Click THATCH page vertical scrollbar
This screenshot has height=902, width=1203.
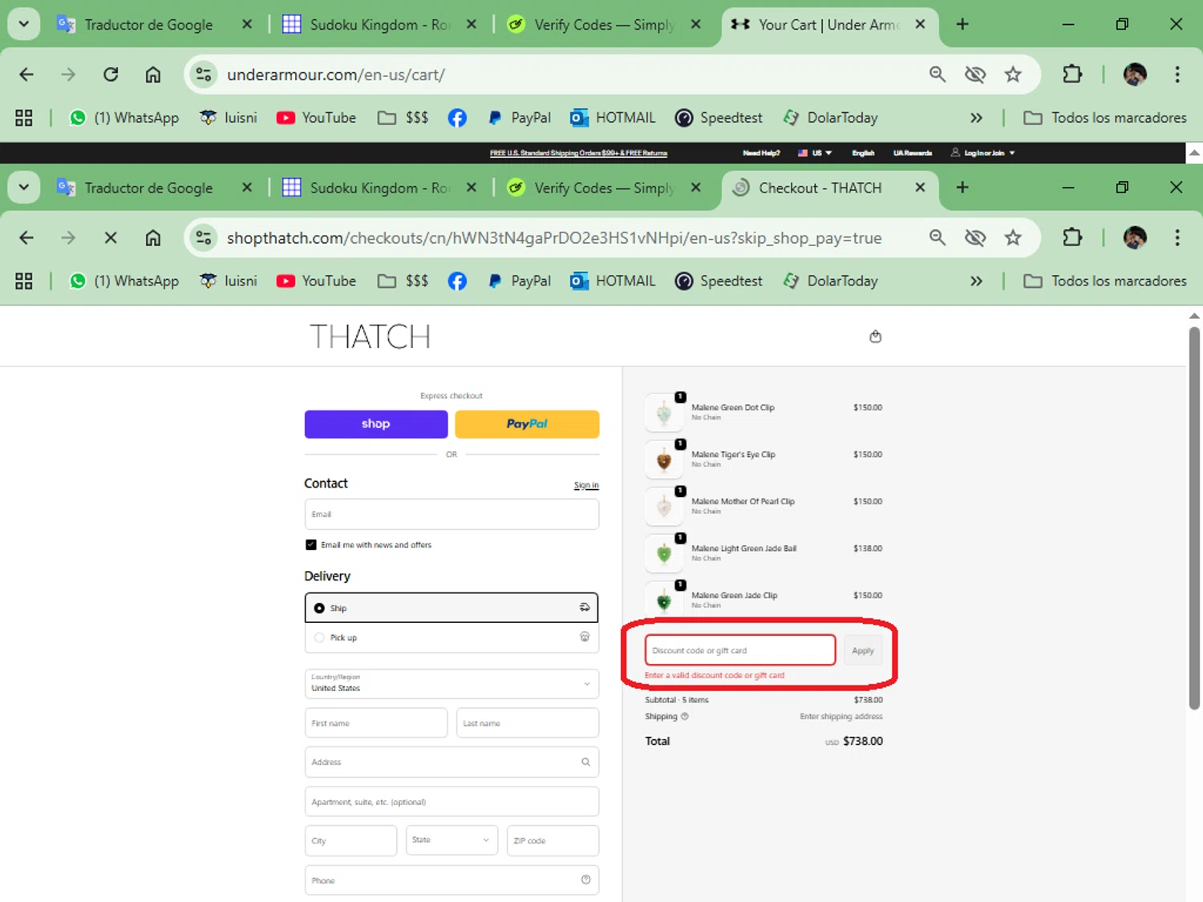point(1194,517)
